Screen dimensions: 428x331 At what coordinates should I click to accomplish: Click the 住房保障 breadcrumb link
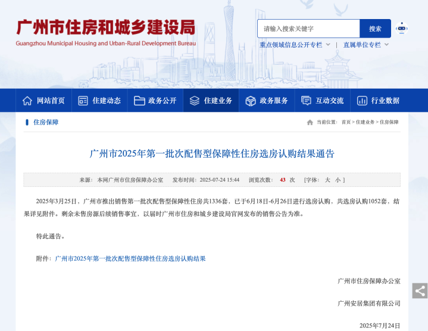[389, 122]
